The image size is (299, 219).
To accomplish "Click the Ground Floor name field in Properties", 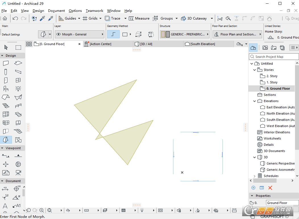I will (282, 203).
